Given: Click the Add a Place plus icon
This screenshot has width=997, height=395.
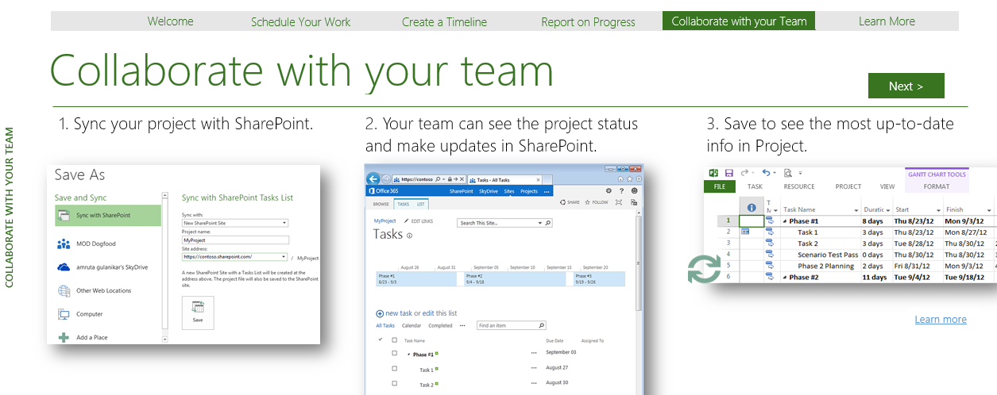Looking at the screenshot, I should click(64, 337).
